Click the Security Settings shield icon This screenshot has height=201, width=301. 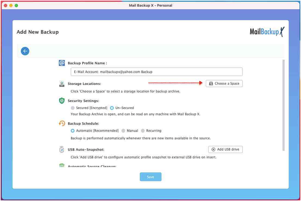[x=62, y=101]
